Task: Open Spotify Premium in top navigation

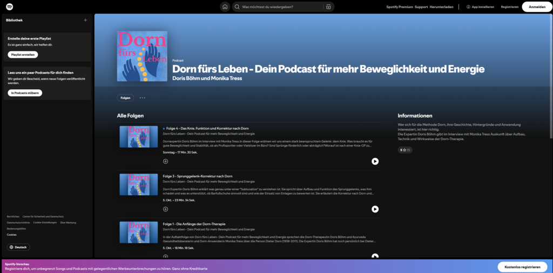Action: (x=399, y=7)
